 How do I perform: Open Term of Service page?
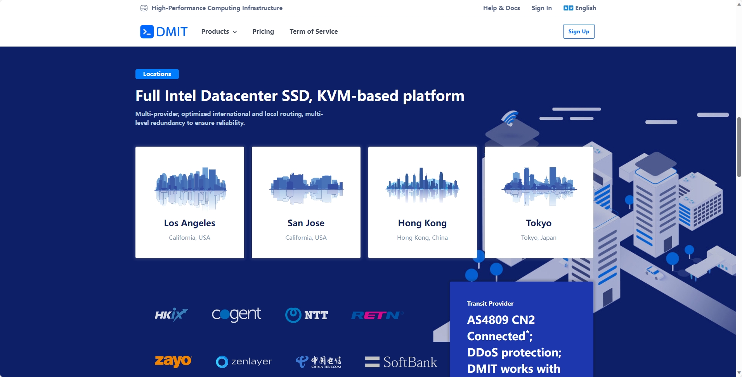pyautogui.click(x=314, y=31)
